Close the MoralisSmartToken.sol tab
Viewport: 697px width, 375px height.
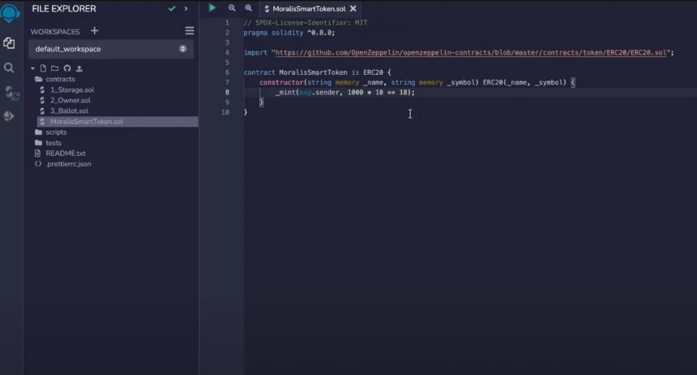[353, 8]
